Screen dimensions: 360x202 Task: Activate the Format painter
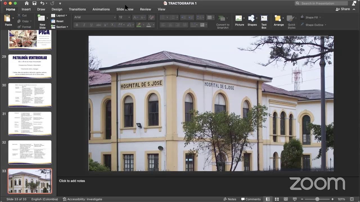click(24, 27)
